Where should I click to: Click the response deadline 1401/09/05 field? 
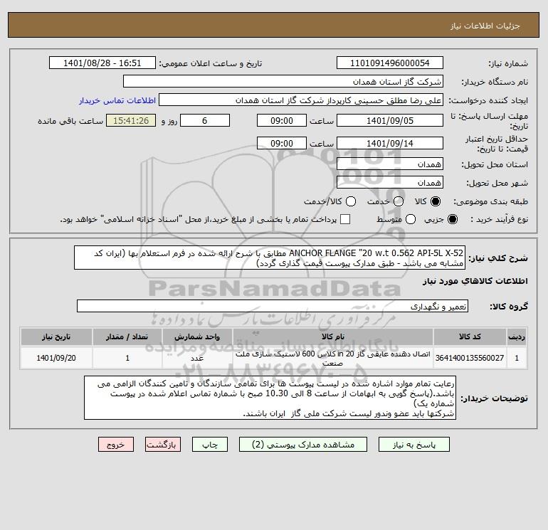tap(390, 120)
